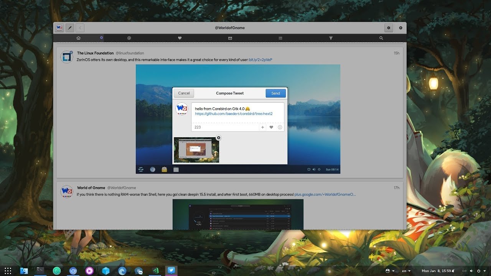491x276 pixels.
Task: Open the Search magnifier tab
Action: (x=381, y=38)
